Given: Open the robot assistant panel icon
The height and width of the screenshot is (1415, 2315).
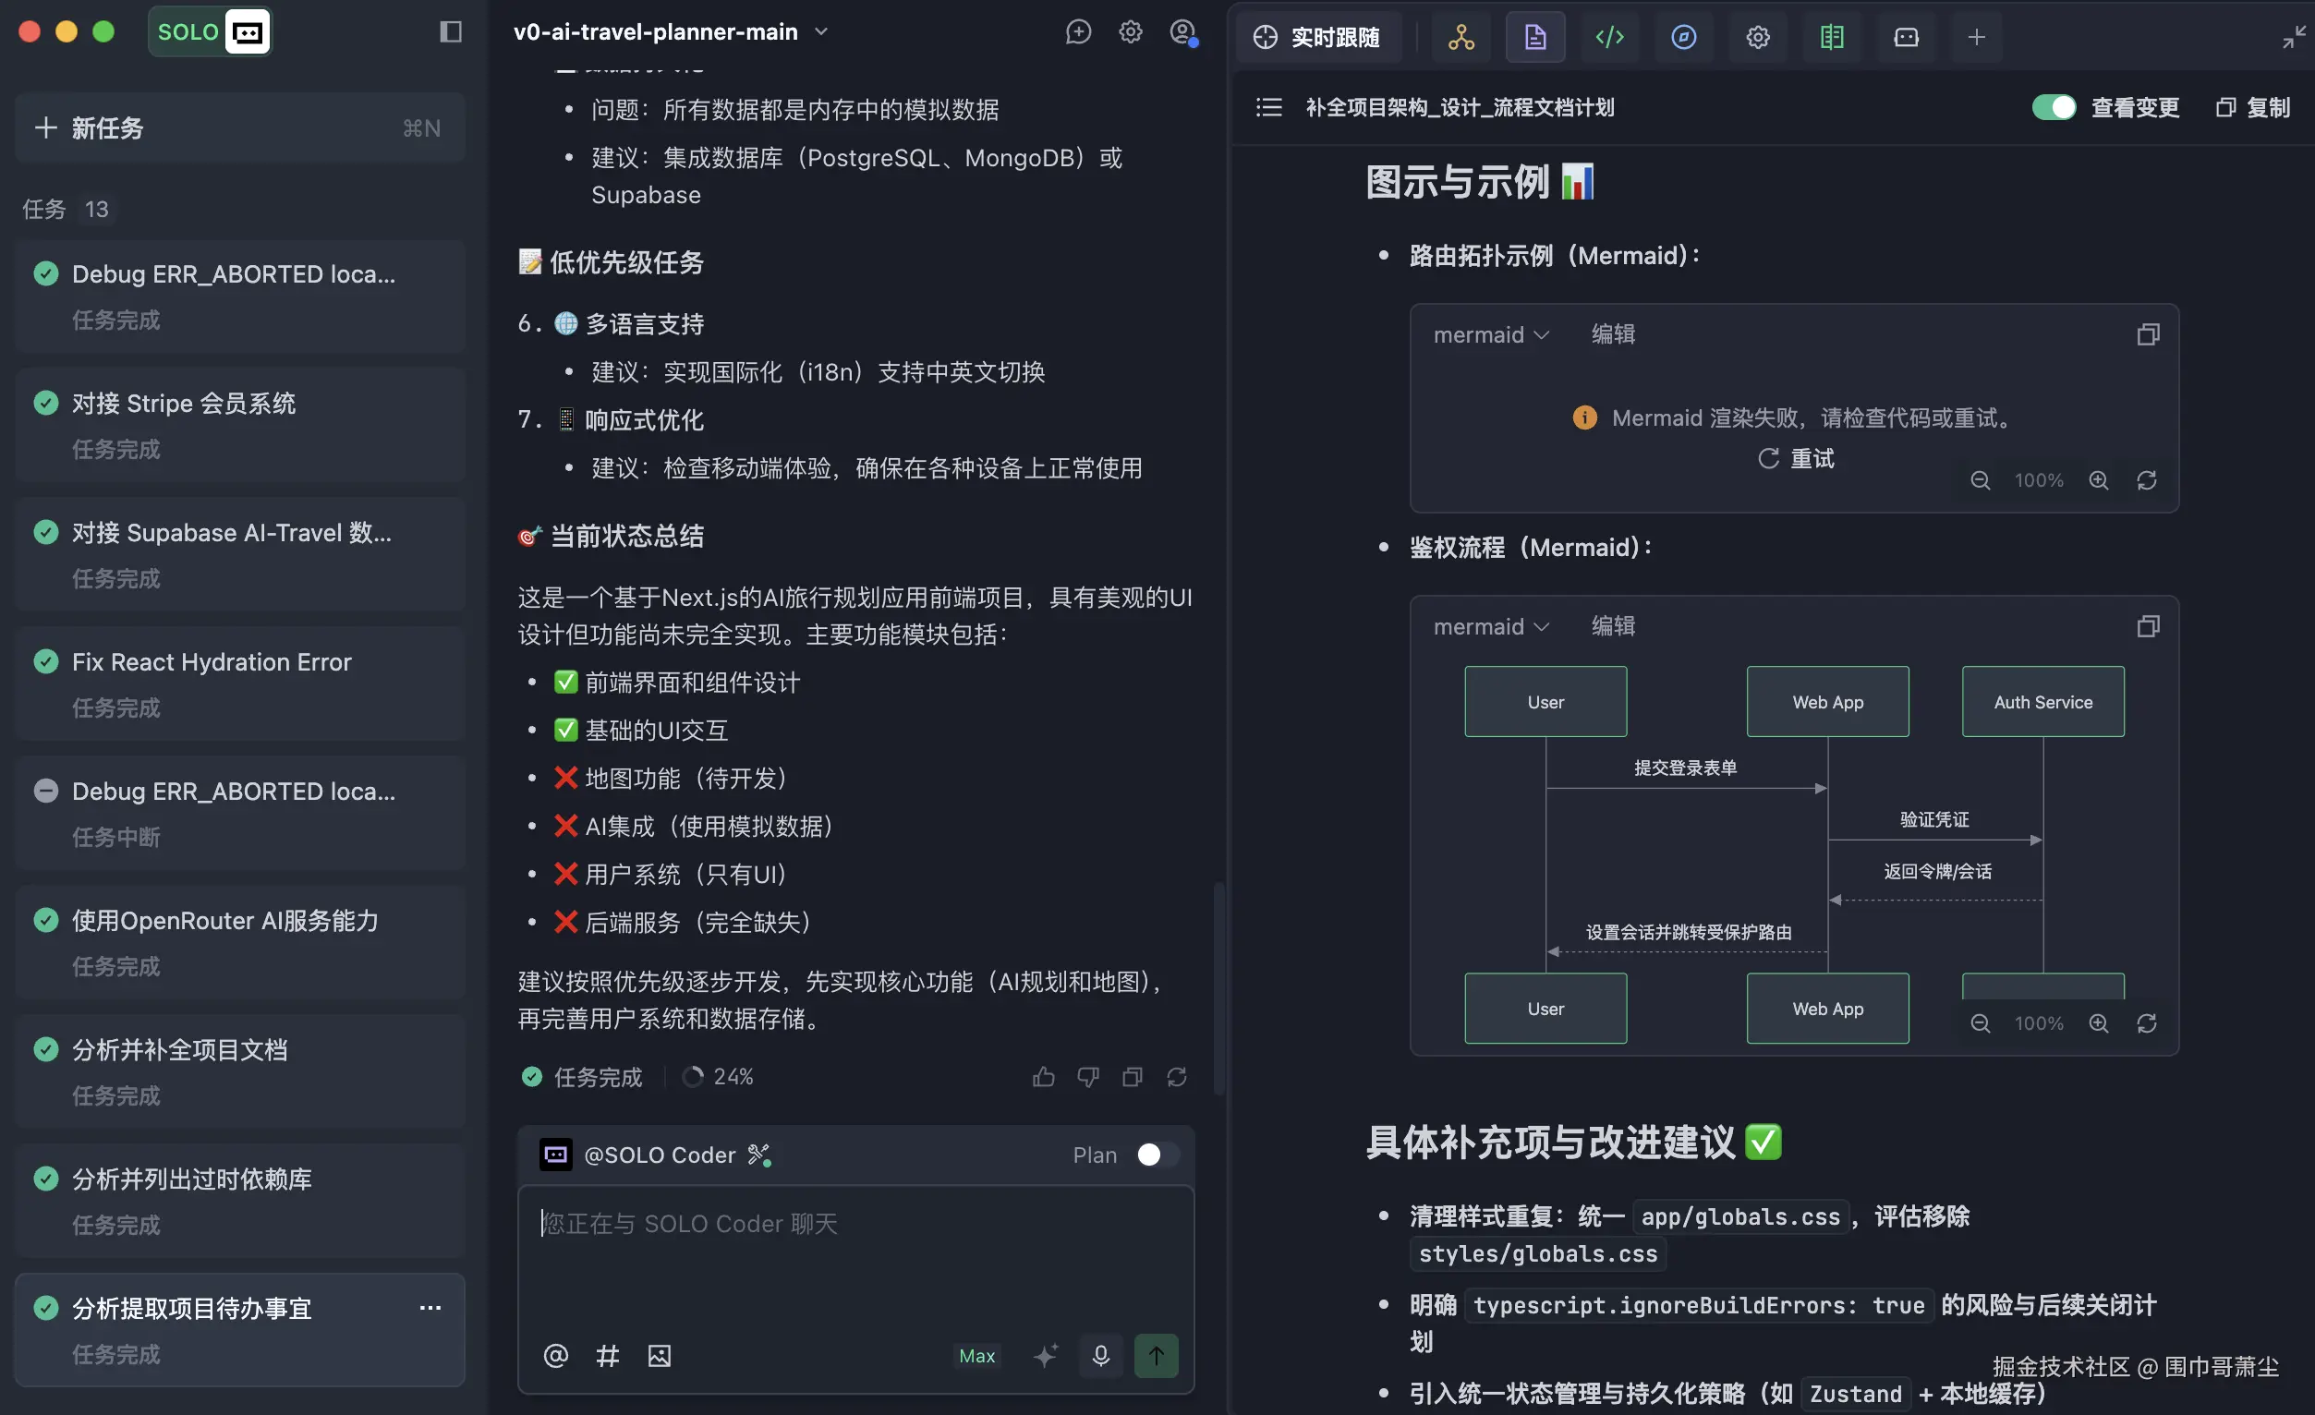Looking at the screenshot, I should click(1907, 38).
